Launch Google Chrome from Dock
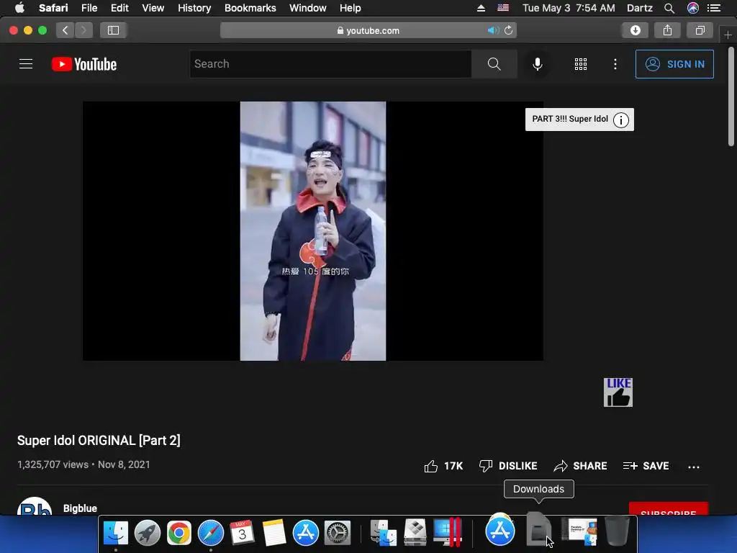This screenshot has width=737, height=553. pyautogui.click(x=179, y=533)
